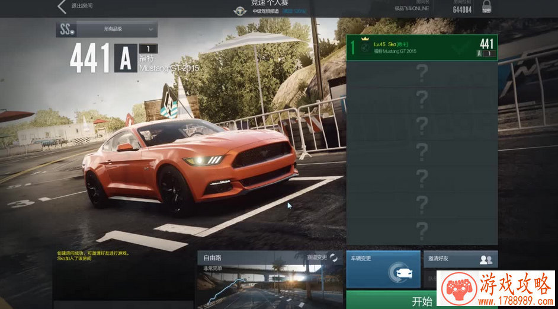The image size is (558, 309).
Task: Click the large Mustang GT 2015 car name
Action: 169,68
